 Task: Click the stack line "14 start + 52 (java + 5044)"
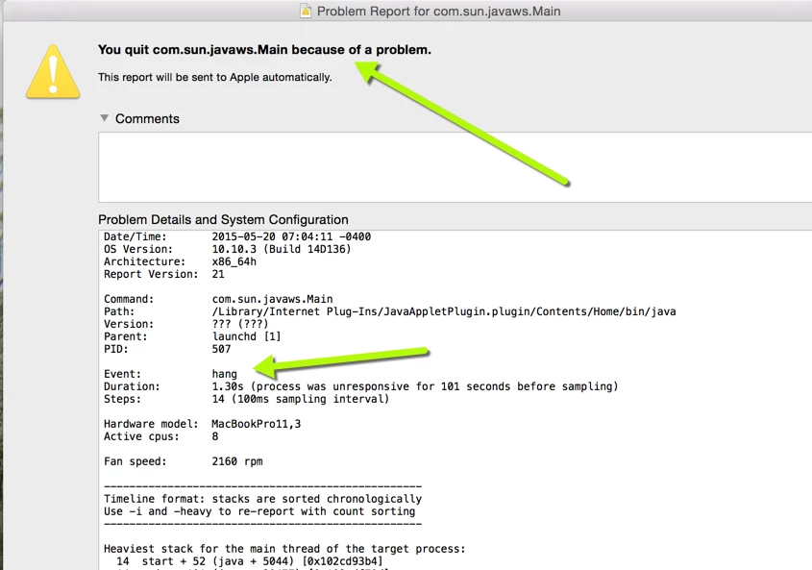click(249, 561)
